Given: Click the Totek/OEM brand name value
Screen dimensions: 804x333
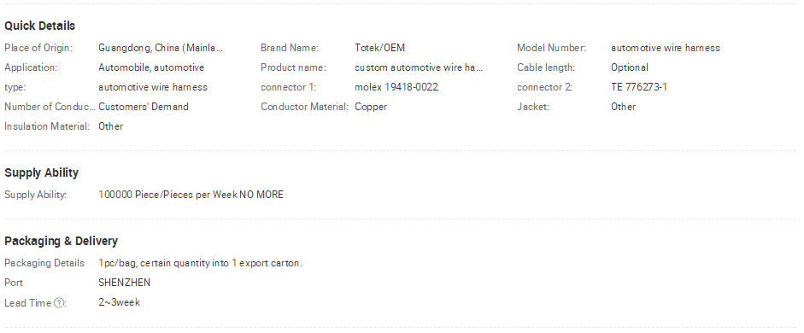Looking at the screenshot, I should point(379,48).
